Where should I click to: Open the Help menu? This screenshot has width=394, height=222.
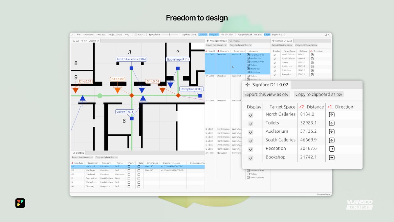click(127, 34)
